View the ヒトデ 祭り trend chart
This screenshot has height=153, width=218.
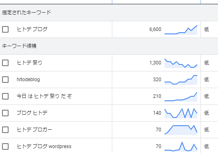point(181,63)
